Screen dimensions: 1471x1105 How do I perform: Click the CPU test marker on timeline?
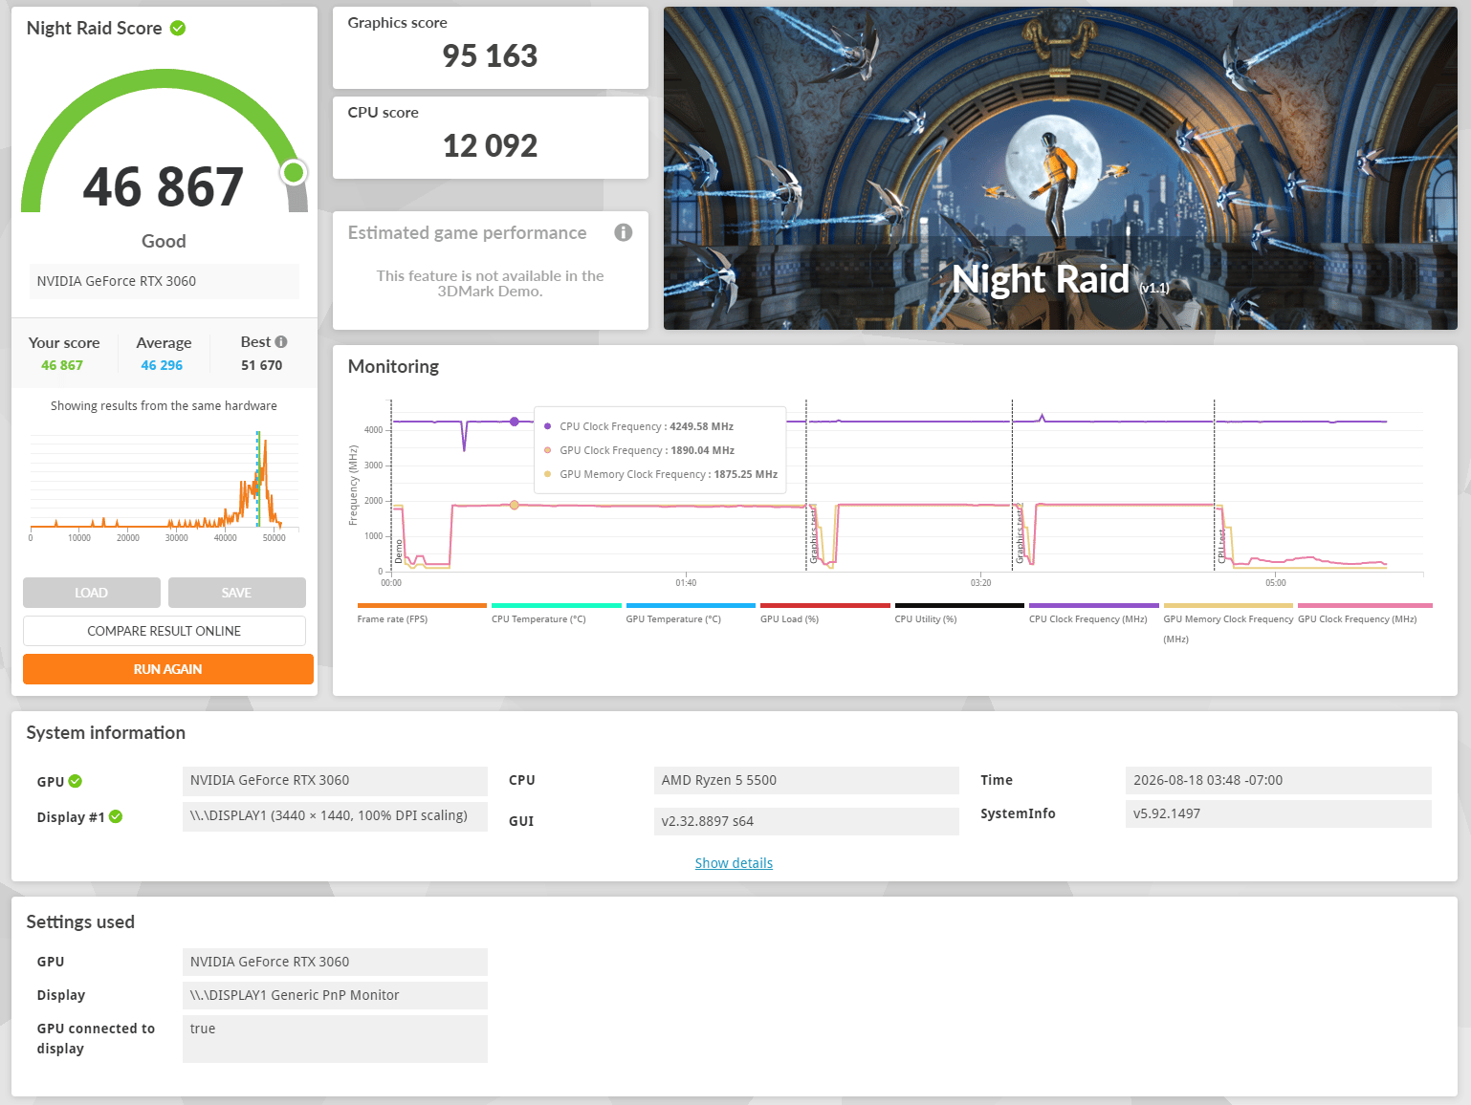click(x=1221, y=547)
